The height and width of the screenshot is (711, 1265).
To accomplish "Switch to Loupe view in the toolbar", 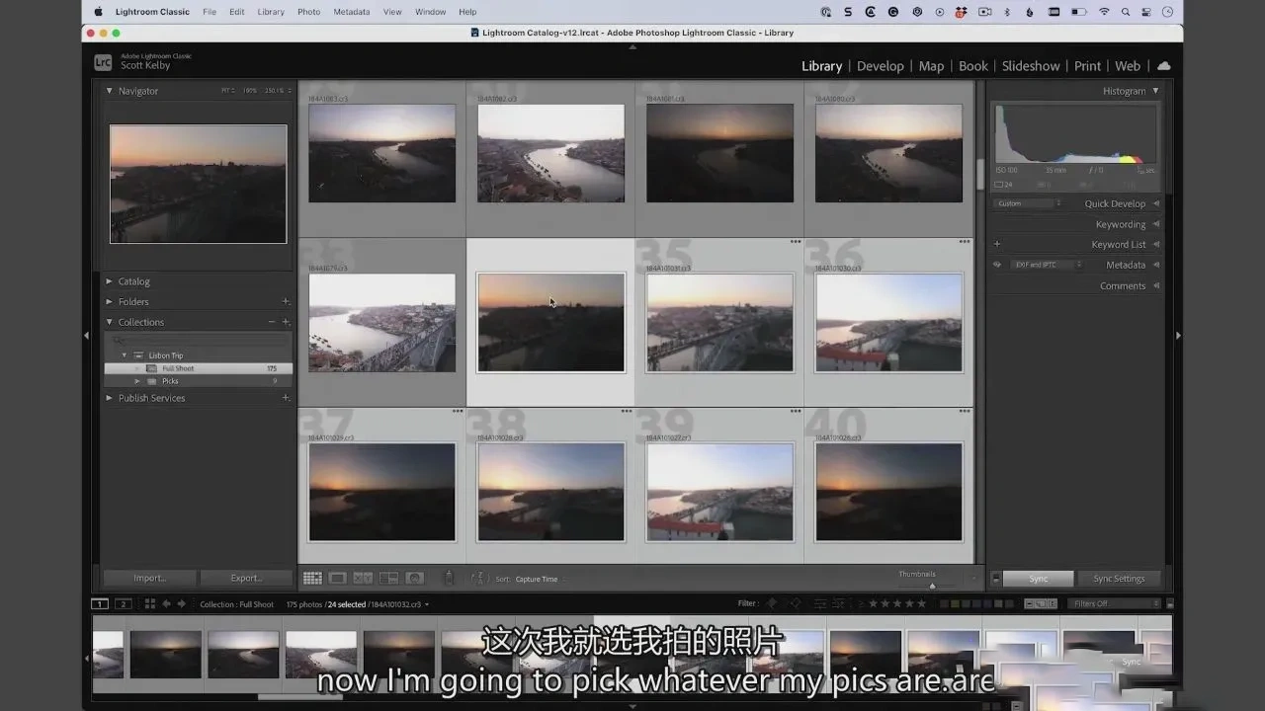I will (338, 579).
